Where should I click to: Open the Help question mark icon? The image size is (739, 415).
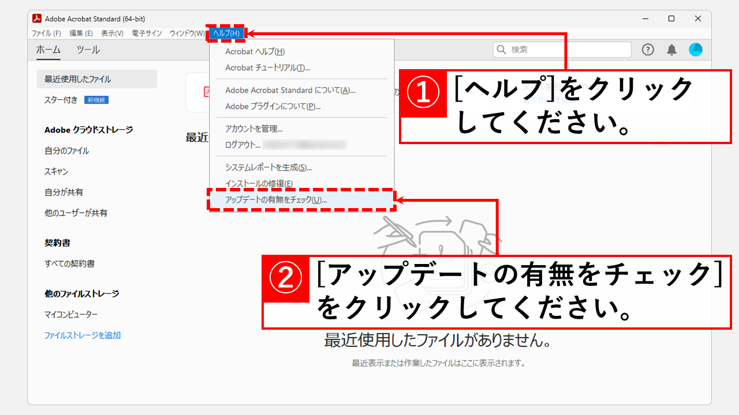coord(648,50)
